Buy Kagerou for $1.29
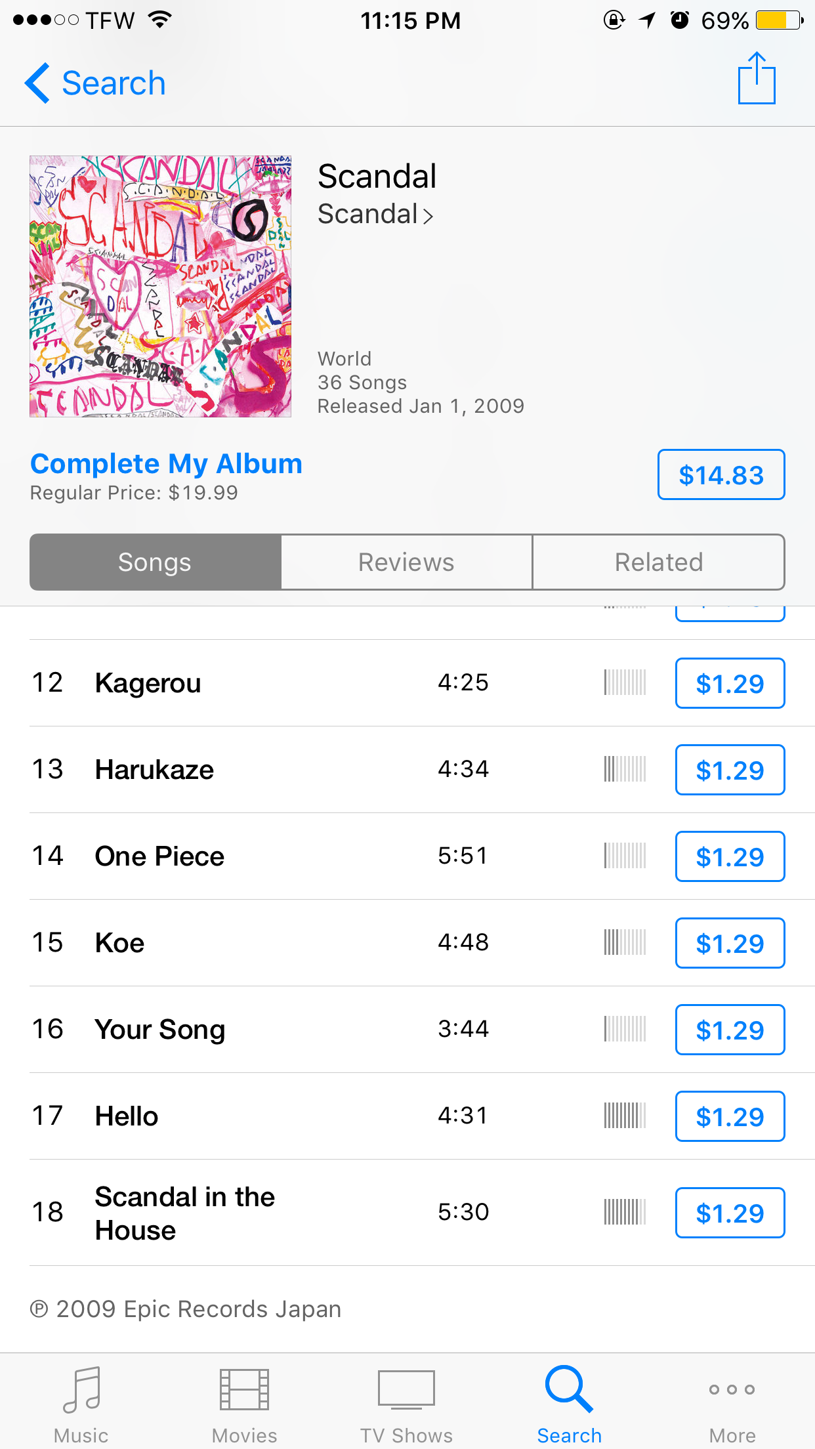Viewport: 815px width, 1449px height. (730, 683)
